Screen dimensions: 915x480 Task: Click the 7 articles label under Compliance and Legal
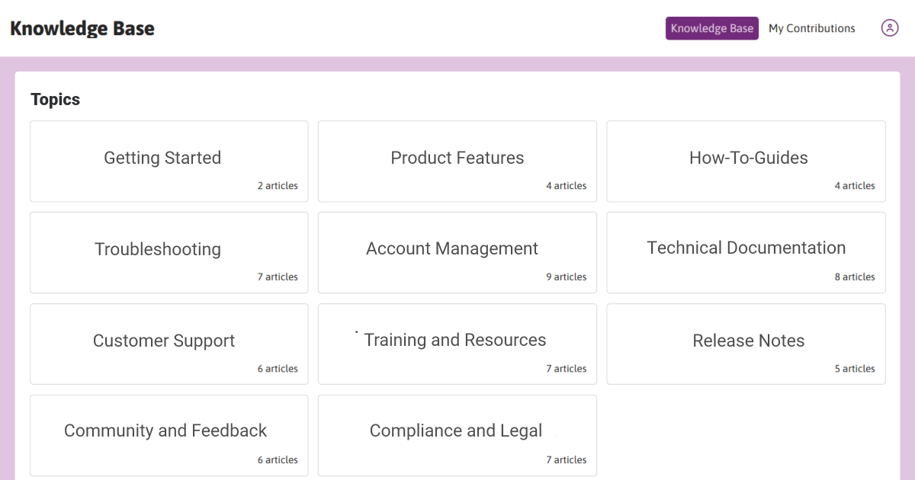point(566,459)
